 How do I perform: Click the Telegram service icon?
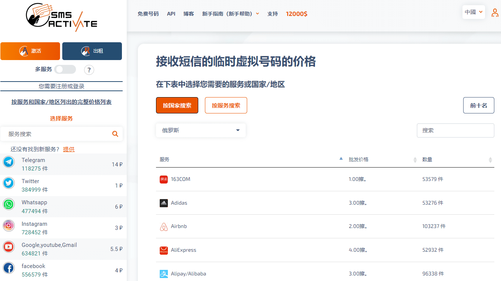[x=9, y=162]
